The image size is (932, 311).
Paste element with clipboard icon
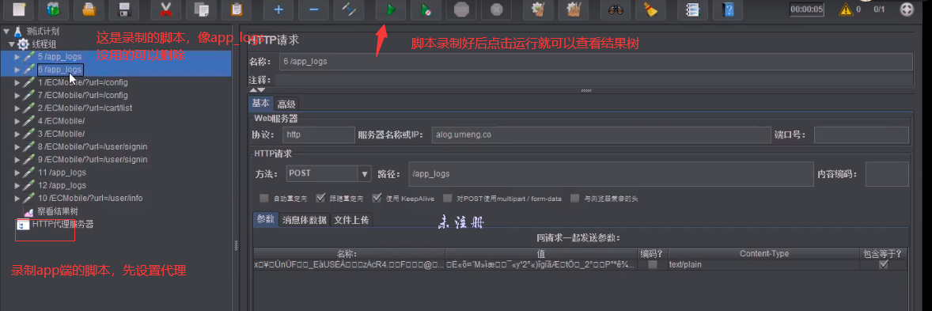pos(237,9)
